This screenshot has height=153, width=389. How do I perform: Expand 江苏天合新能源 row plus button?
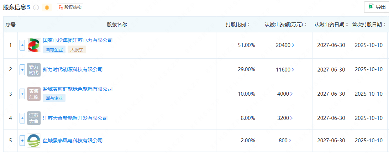click(22, 118)
